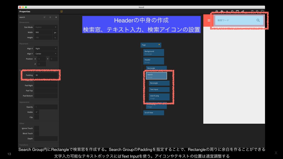
Task: Click the cloud icon in top toolbar
Action: [222, 11]
